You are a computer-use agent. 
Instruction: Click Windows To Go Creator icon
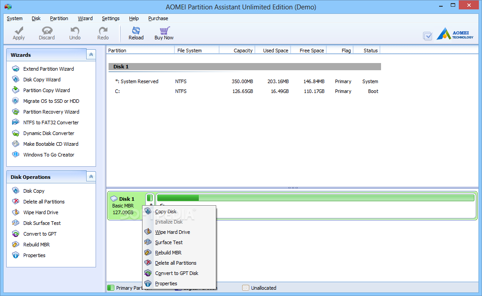[x=16, y=154]
